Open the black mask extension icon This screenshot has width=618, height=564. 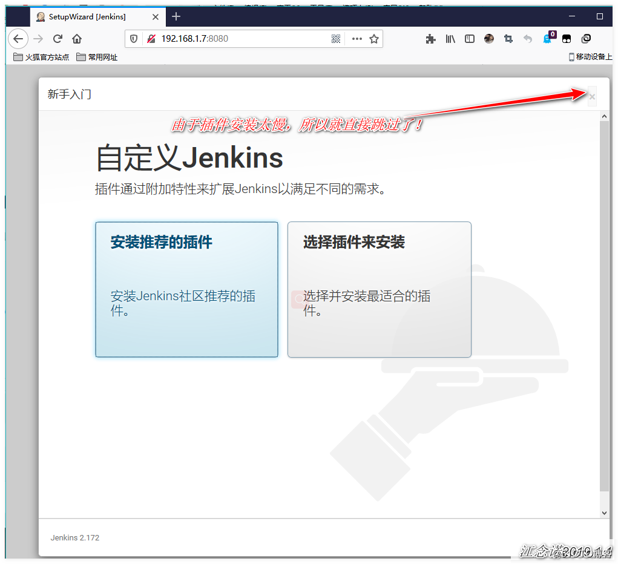(567, 39)
